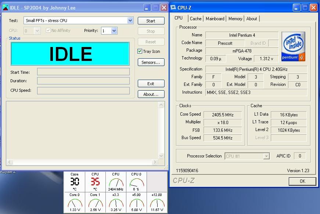Click the Version 1.23 text
Image resolution: width=320 pixels, height=214 pixels.
tap(298, 171)
